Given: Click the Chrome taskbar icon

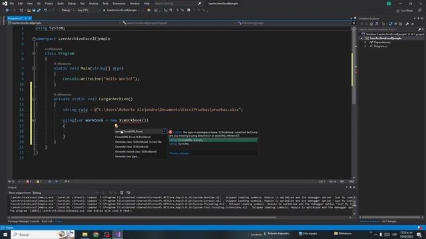Looking at the screenshot, I should [96, 234].
